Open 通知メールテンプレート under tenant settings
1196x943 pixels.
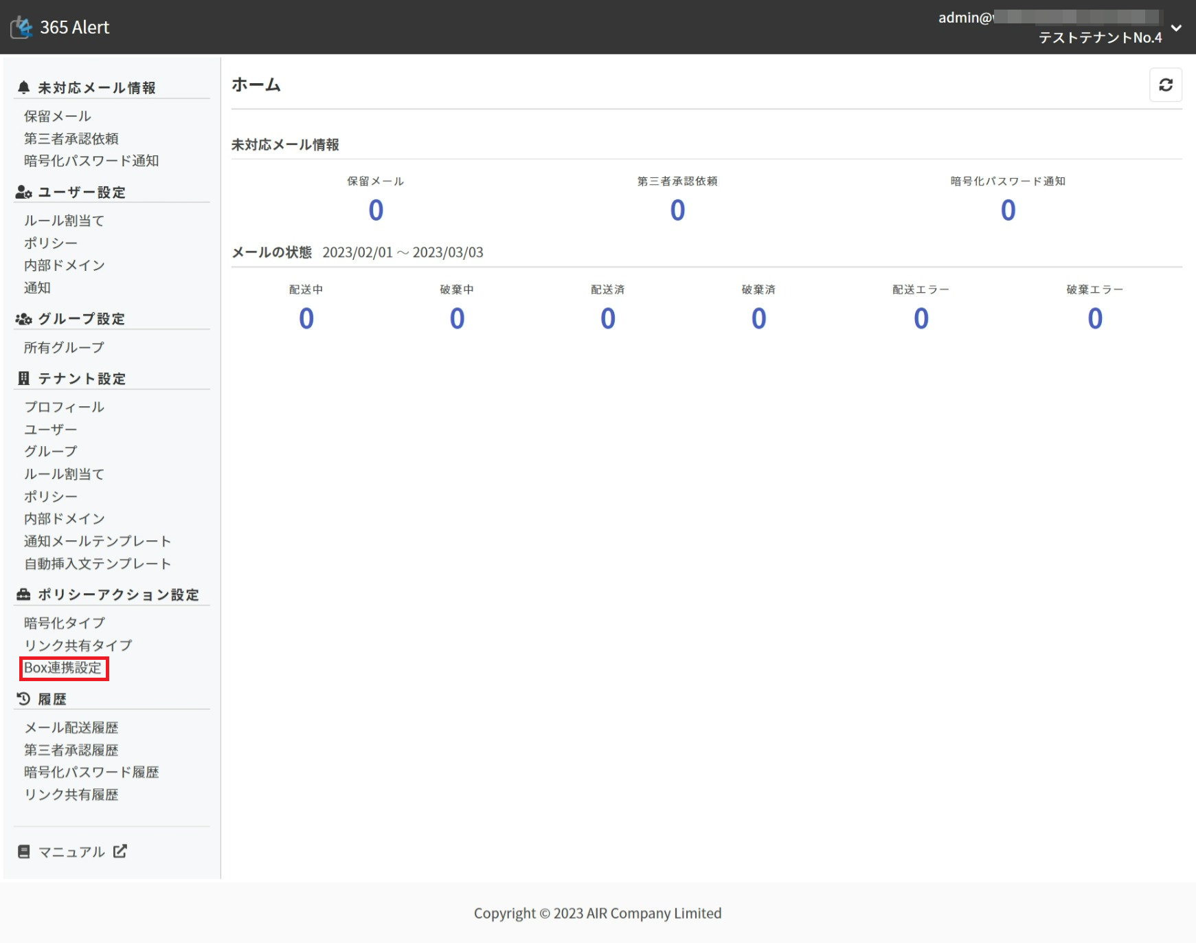coord(98,542)
